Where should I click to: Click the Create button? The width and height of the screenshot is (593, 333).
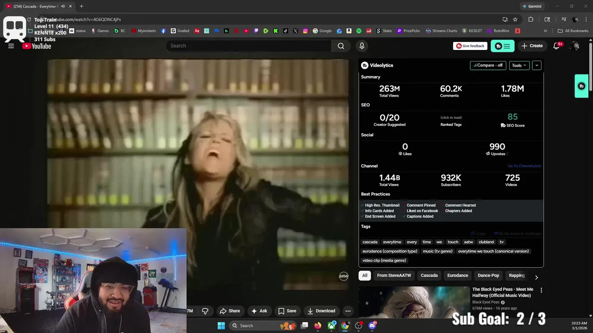point(532,46)
